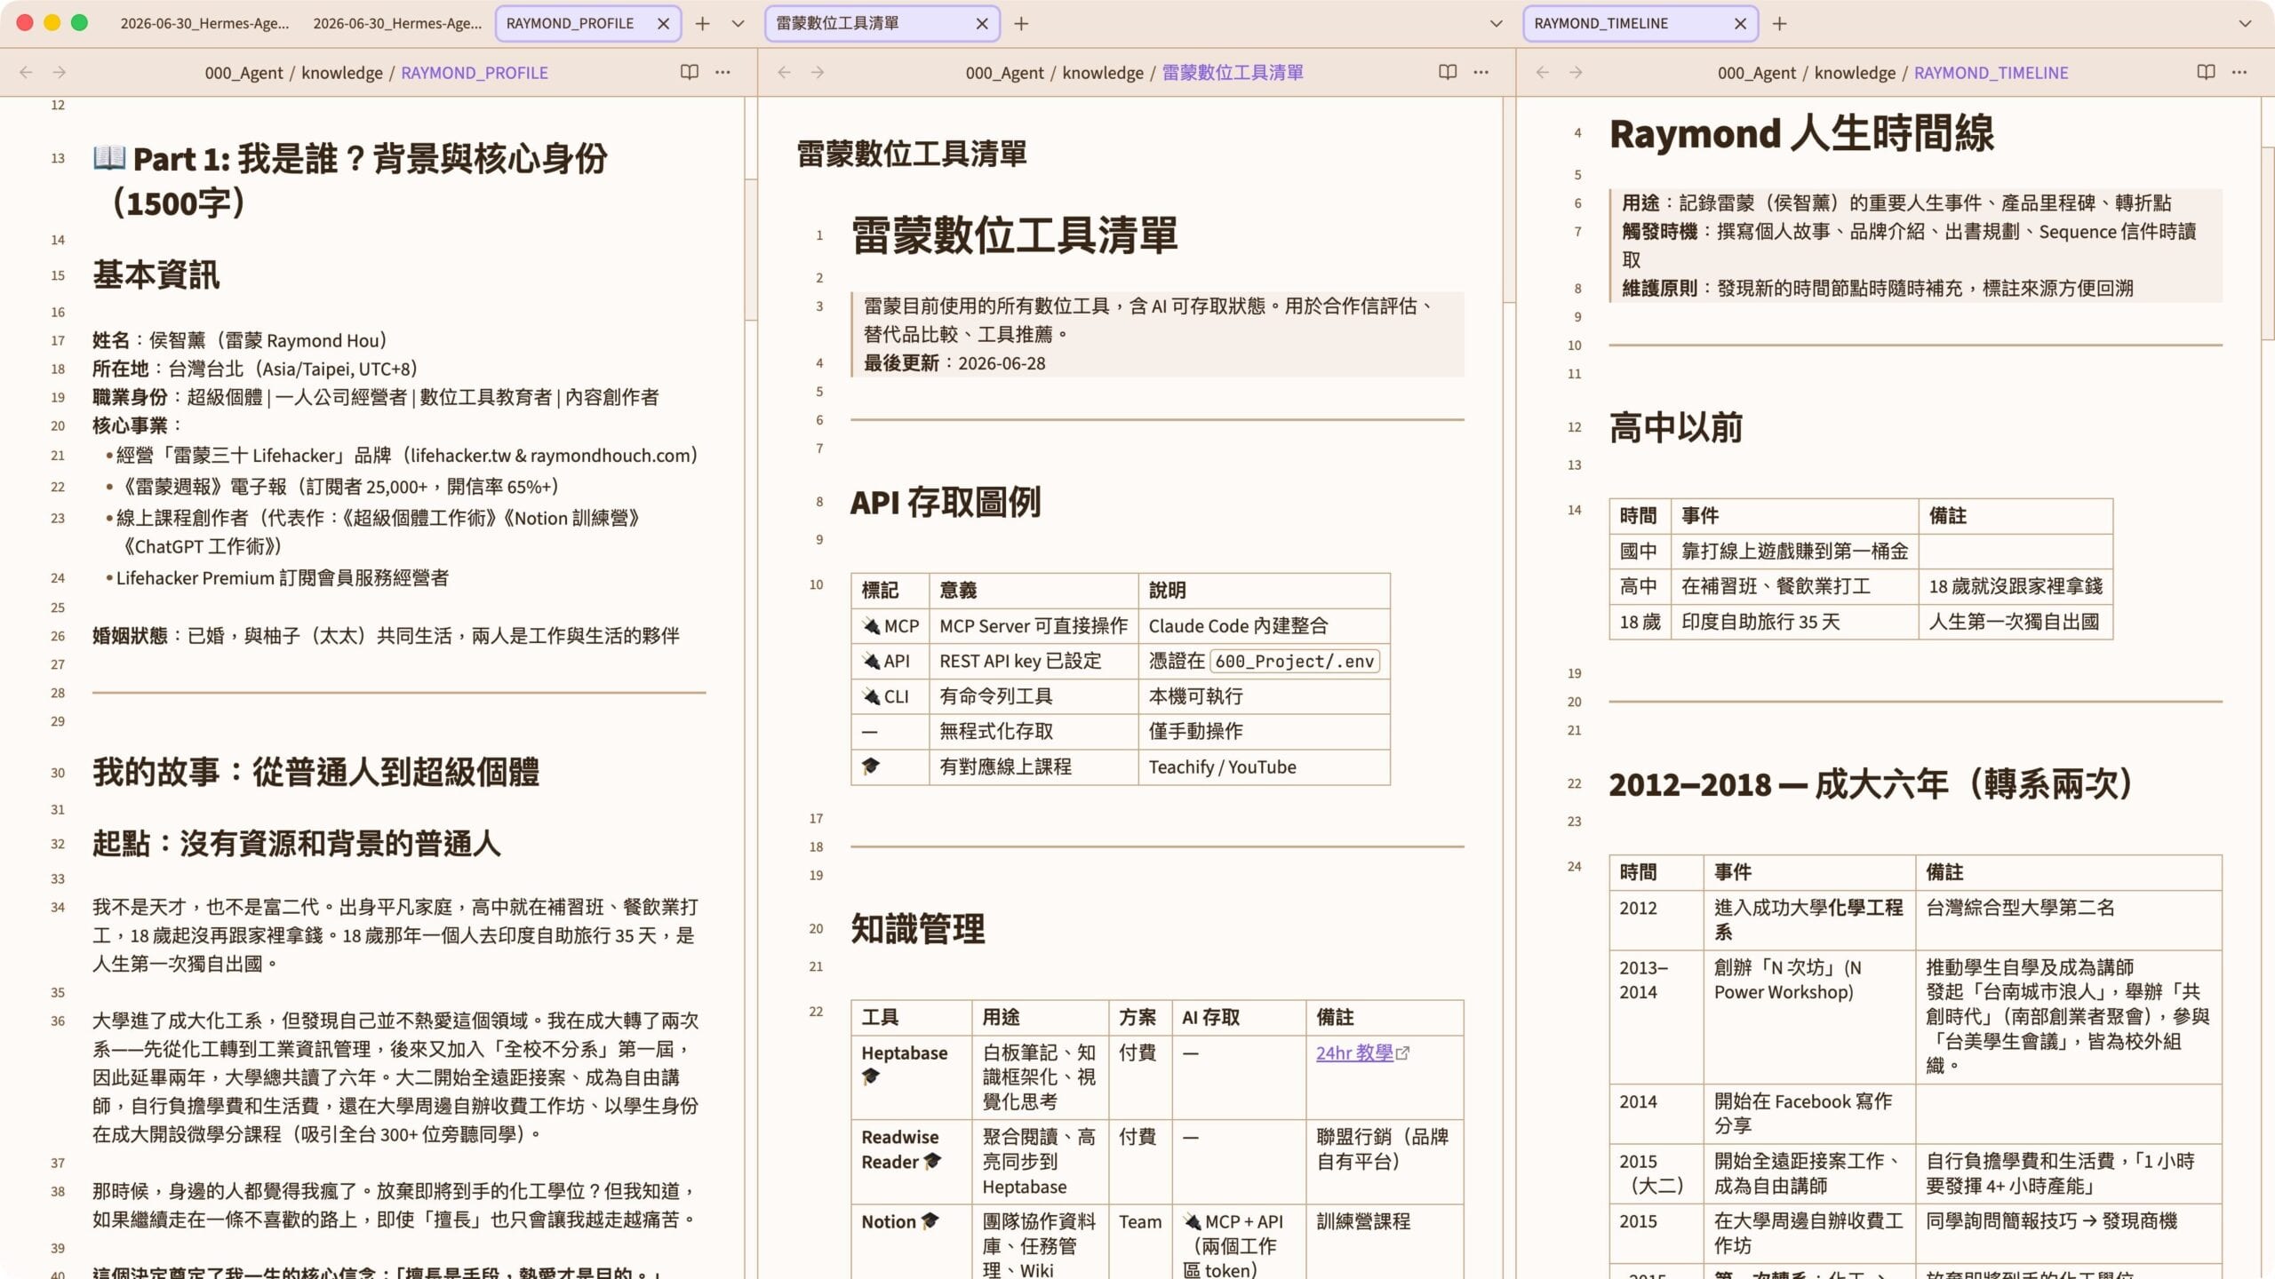Navigate forward in RAYMOND_PROFILE pane
The image size is (2275, 1279).
[60, 72]
